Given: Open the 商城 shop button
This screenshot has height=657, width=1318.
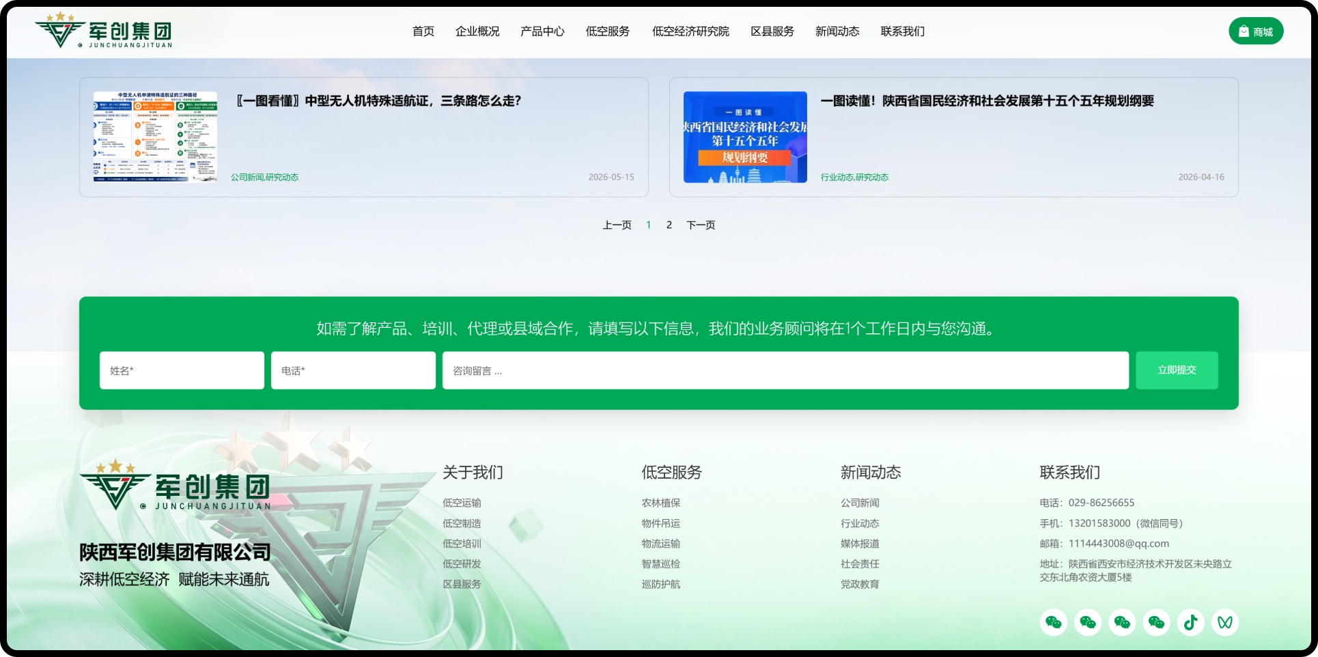Looking at the screenshot, I should click(x=1256, y=31).
